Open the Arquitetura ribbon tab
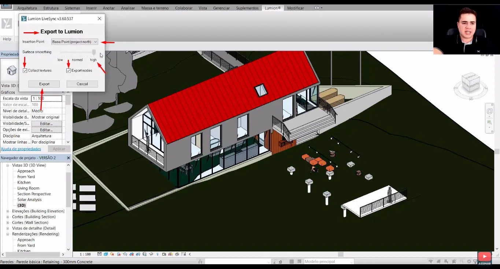 [27, 8]
